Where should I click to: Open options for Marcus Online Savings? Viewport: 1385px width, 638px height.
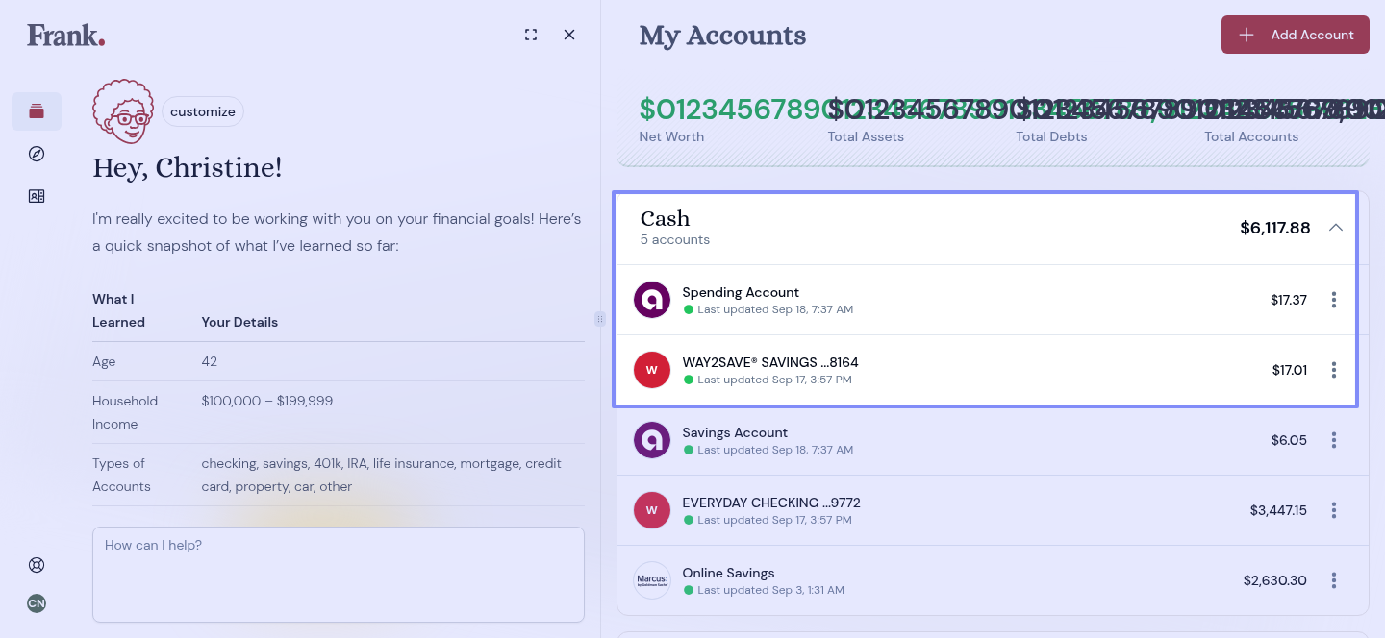tap(1333, 580)
